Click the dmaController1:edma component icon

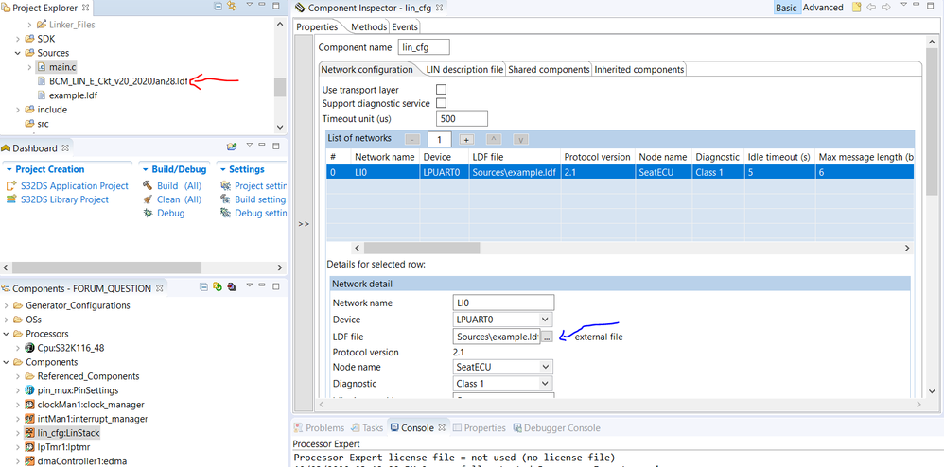click(x=29, y=461)
